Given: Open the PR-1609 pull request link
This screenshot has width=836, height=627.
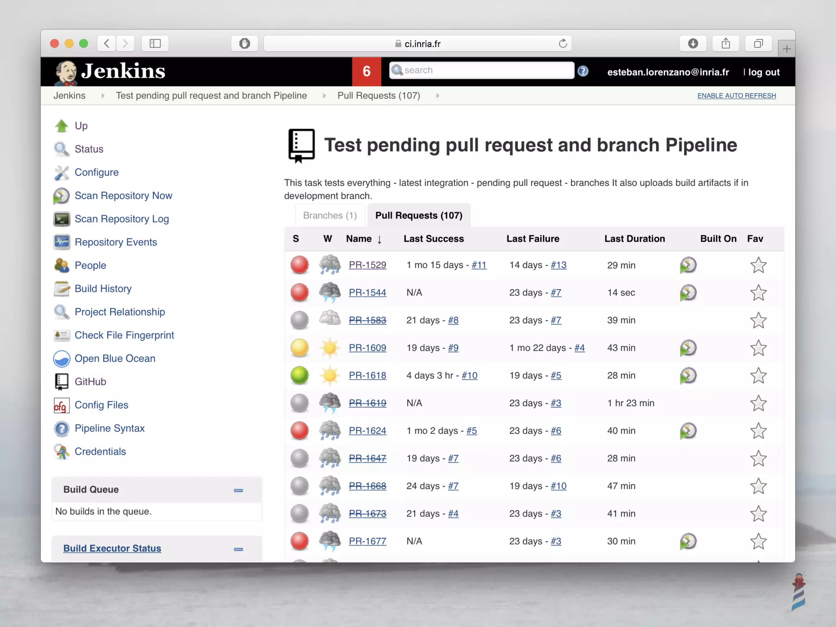Looking at the screenshot, I should [367, 348].
